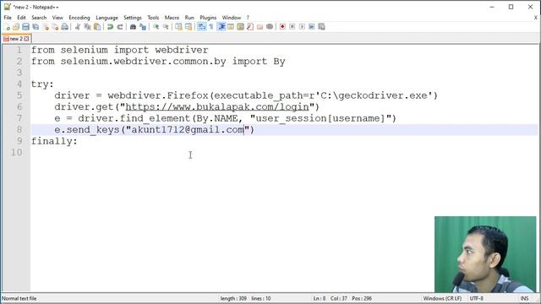Copy selection using toolbar icon

[87, 27]
